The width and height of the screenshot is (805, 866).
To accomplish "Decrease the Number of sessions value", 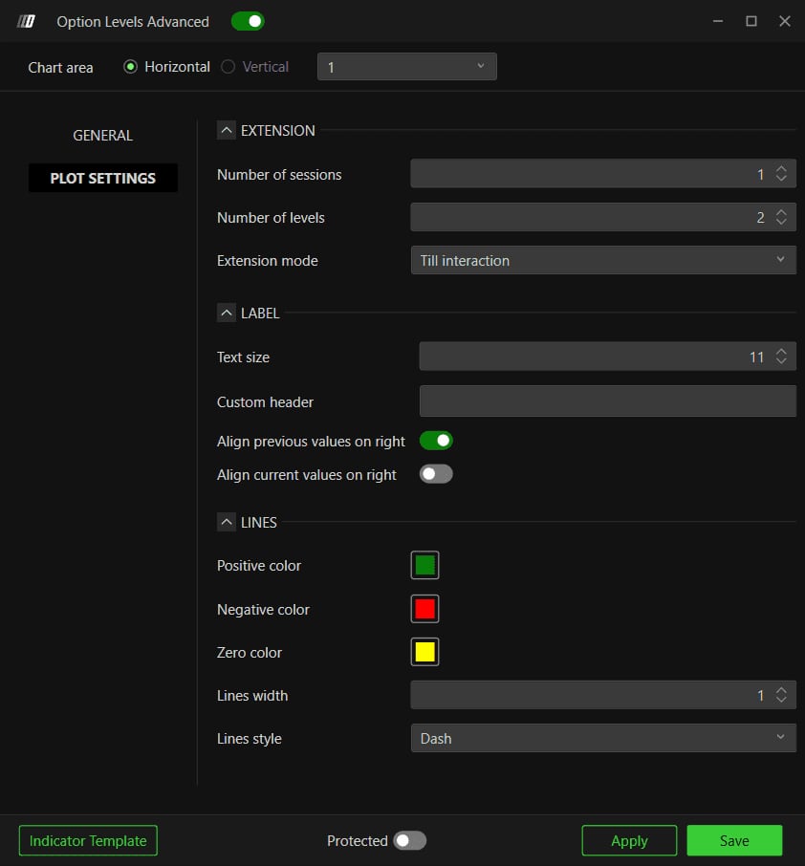I will [781, 179].
